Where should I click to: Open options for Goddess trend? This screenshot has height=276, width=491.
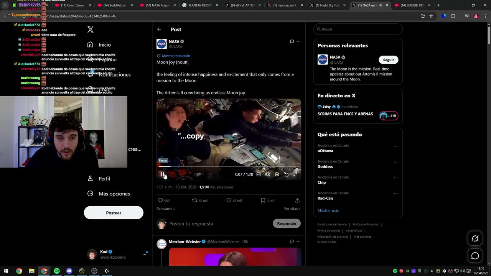tap(395, 162)
